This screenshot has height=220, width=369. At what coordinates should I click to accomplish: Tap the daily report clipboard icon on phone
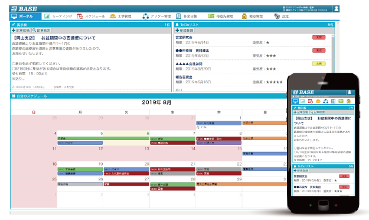coord(333,101)
